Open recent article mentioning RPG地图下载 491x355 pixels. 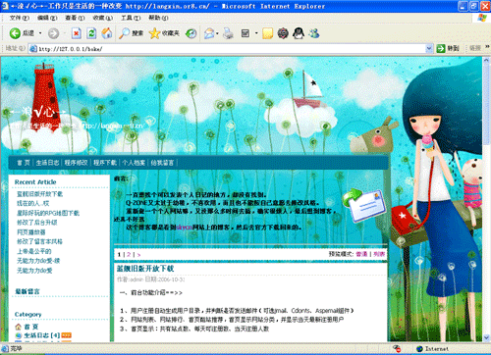[48, 213]
